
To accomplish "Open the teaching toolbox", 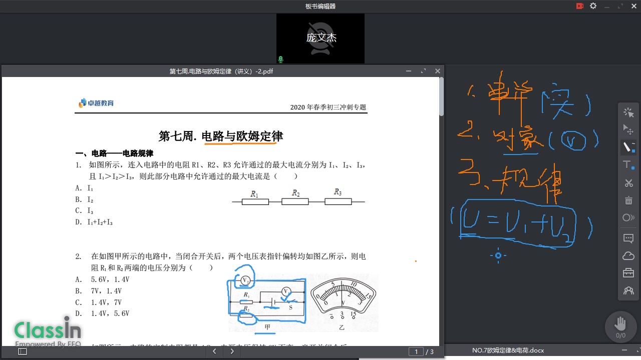I will pos(628,273).
